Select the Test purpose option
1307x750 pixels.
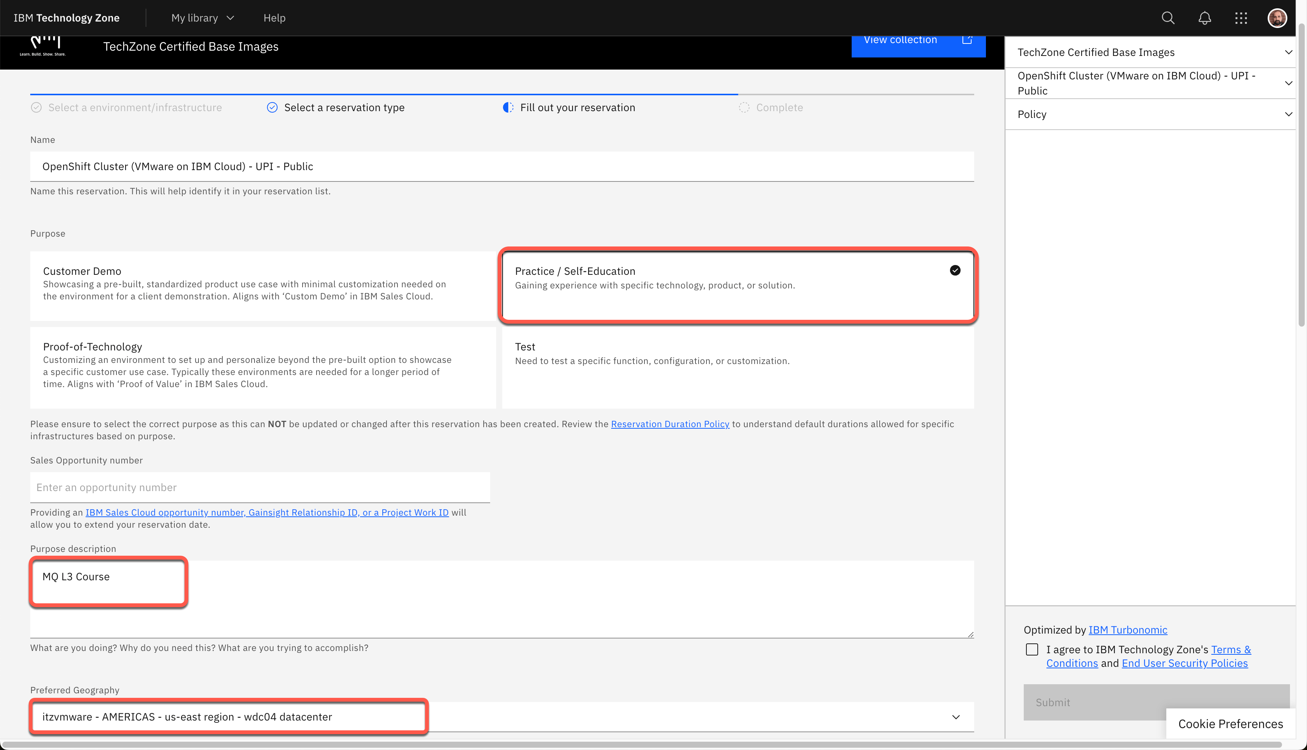(737, 367)
